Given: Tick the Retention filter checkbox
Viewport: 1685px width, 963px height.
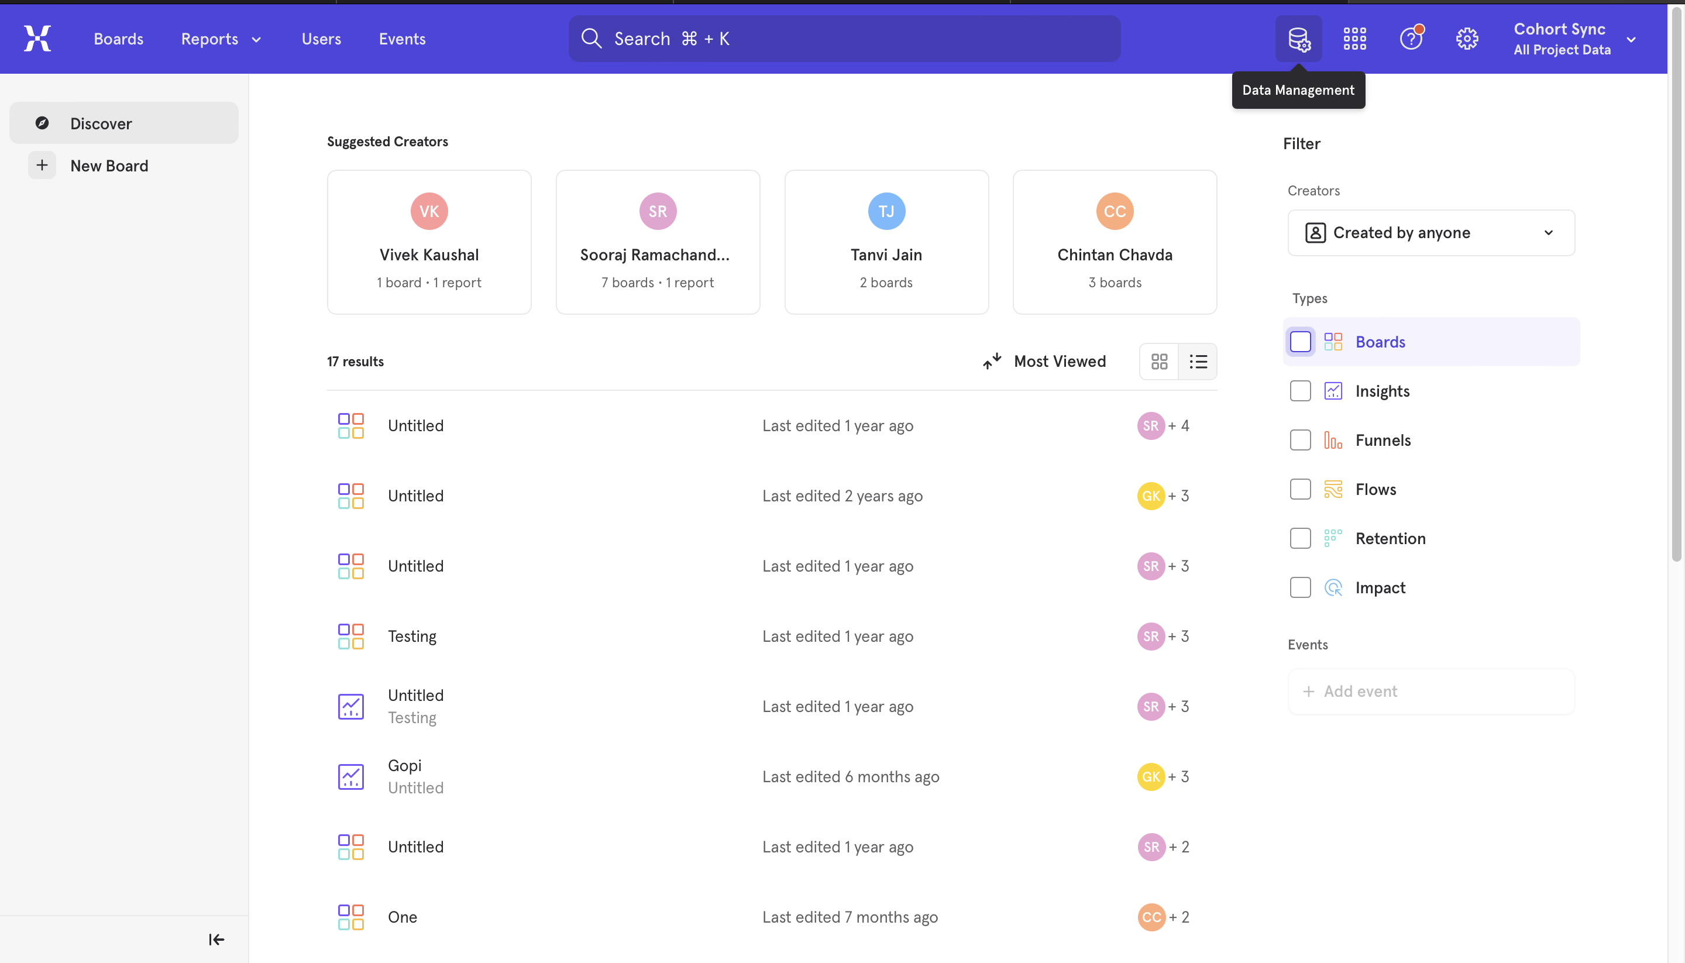Looking at the screenshot, I should pos(1300,538).
